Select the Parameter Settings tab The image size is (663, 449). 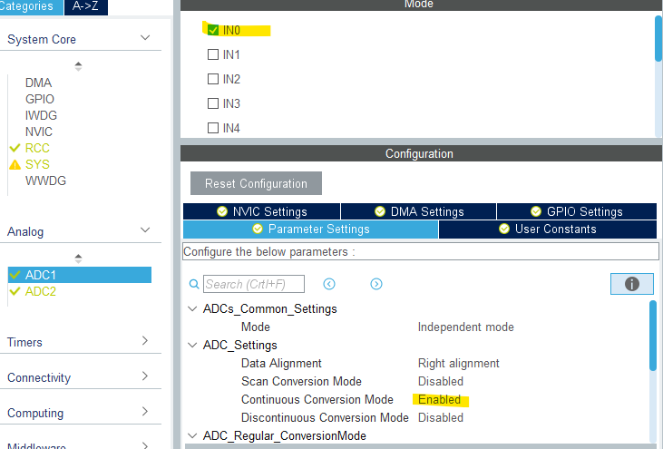point(311,229)
